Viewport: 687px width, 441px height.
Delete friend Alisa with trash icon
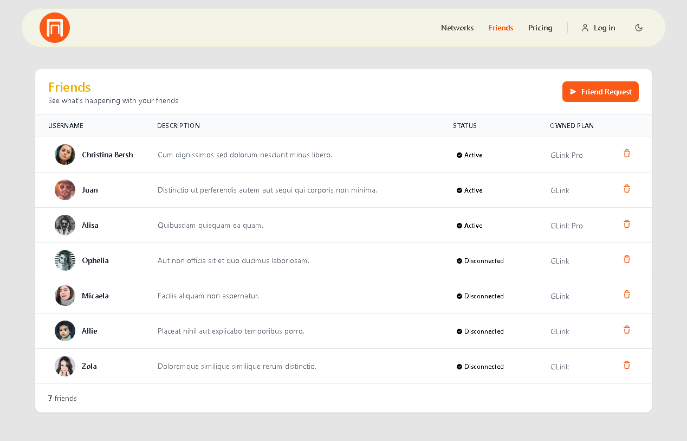point(627,224)
